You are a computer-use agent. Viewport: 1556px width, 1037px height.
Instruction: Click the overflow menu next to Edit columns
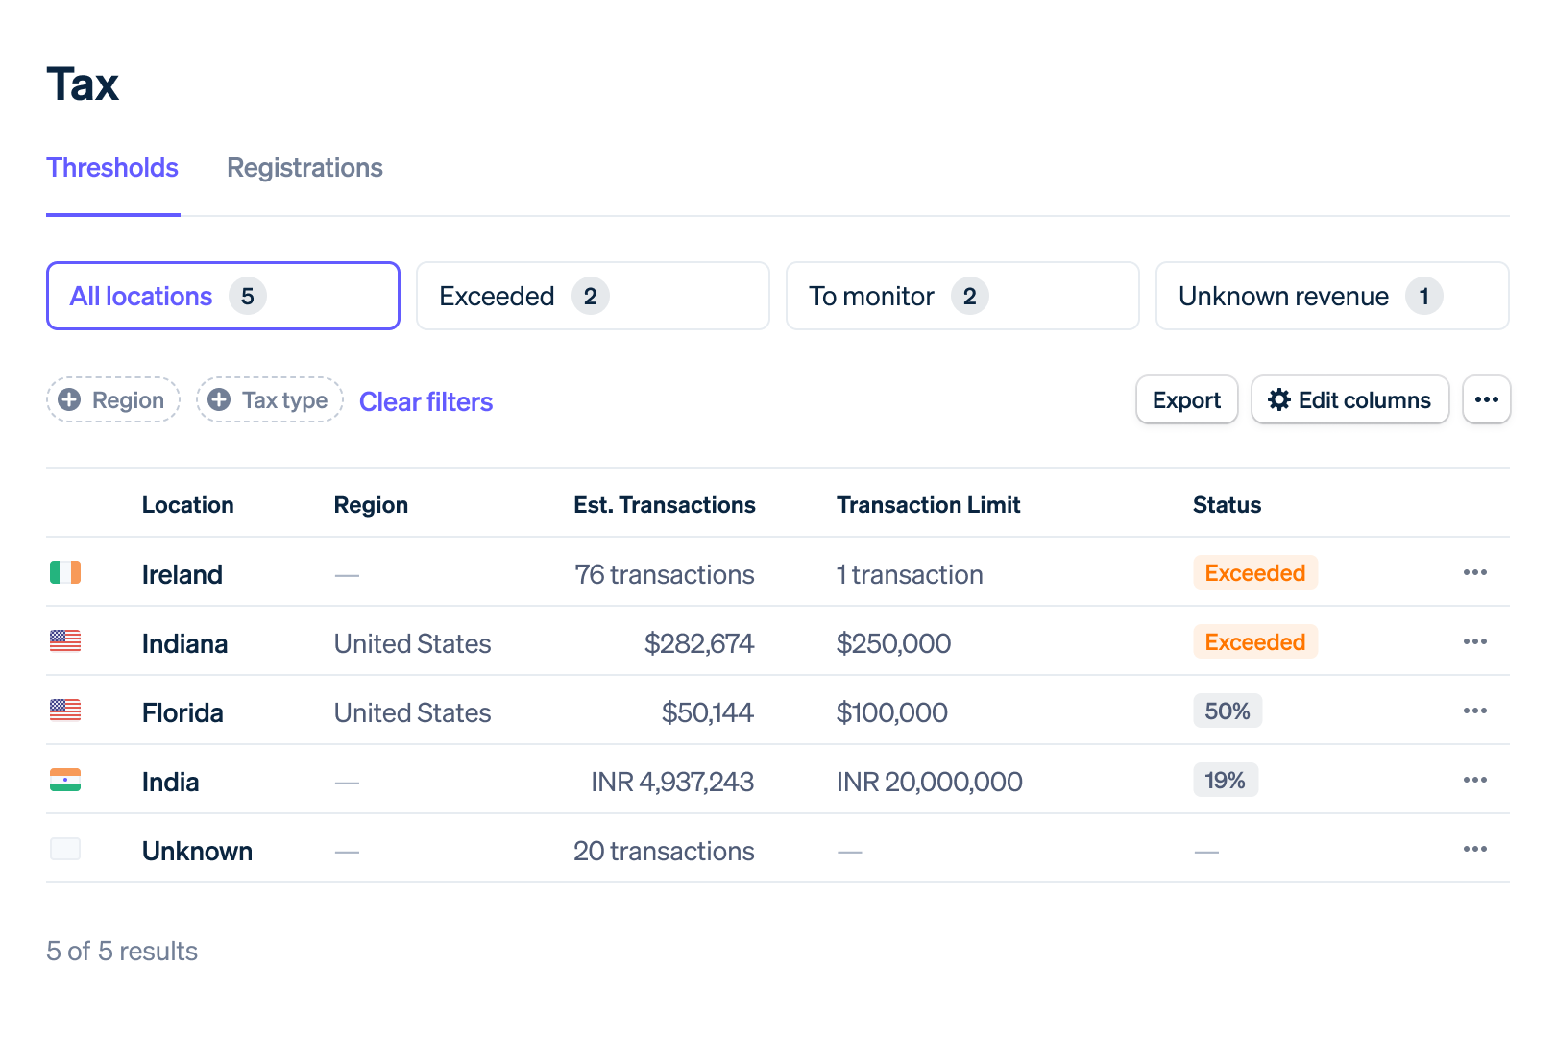pyautogui.click(x=1486, y=399)
